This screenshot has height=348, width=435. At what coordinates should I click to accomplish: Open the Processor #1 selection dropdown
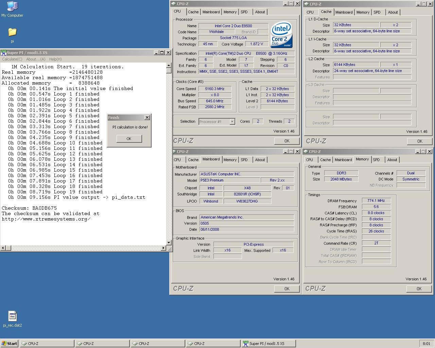232,122
